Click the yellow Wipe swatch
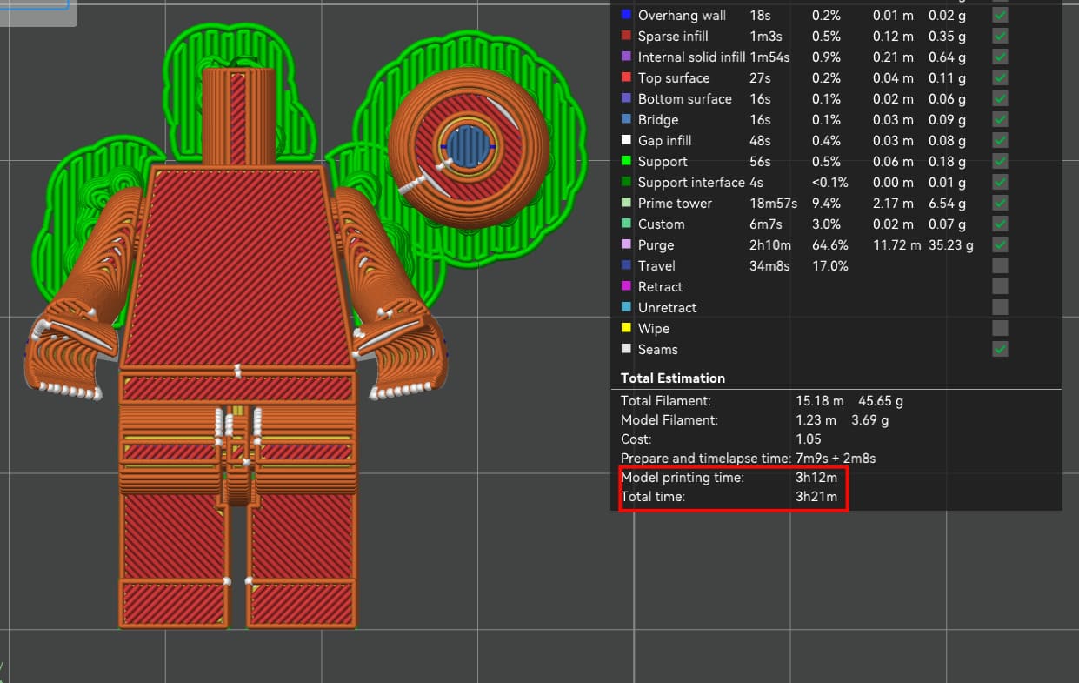Viewport: 1079px width, 683px height. 626,328
